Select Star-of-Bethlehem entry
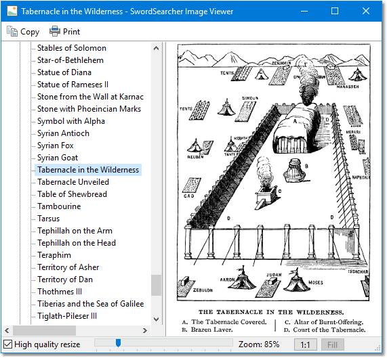The image size is (387, 358). point(70,60)
